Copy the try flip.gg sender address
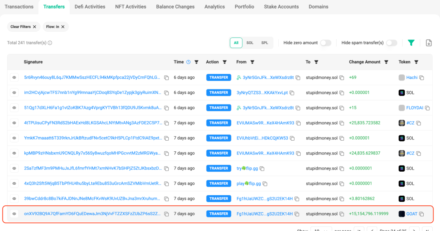 coord(262,168)
